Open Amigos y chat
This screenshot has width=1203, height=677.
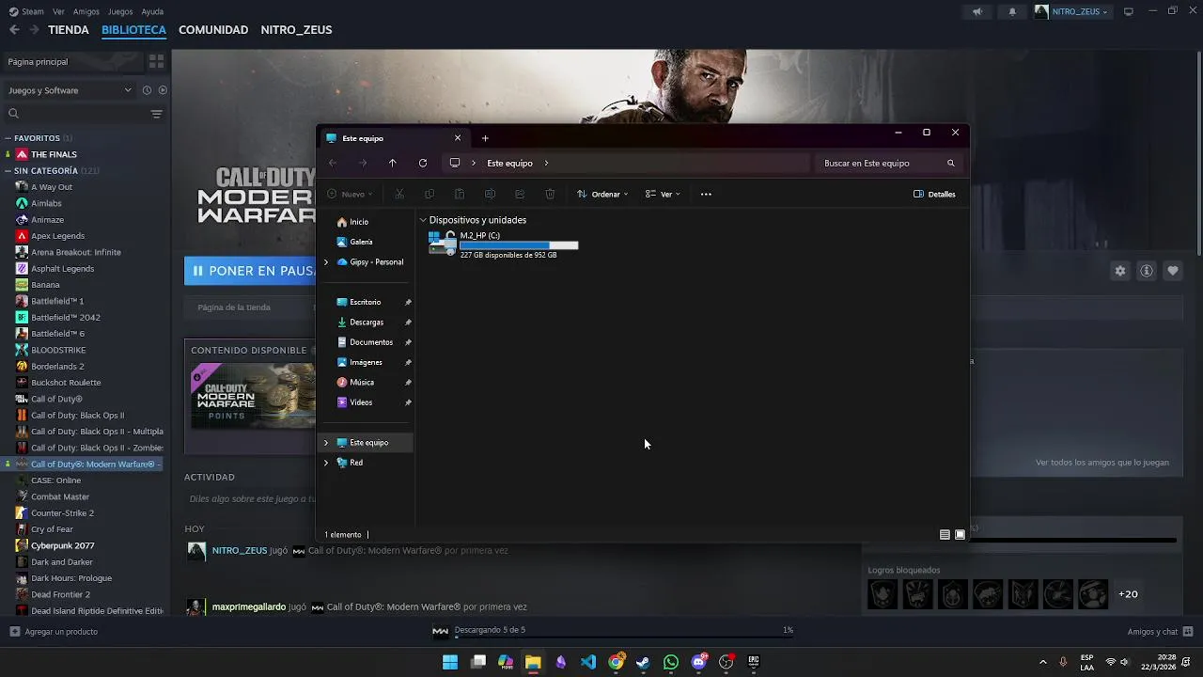pyautogui.click(x=1160, y=632)
